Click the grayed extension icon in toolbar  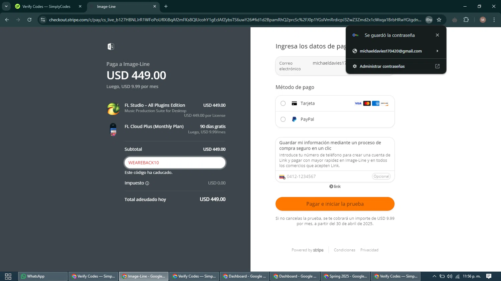coord(455,20)
